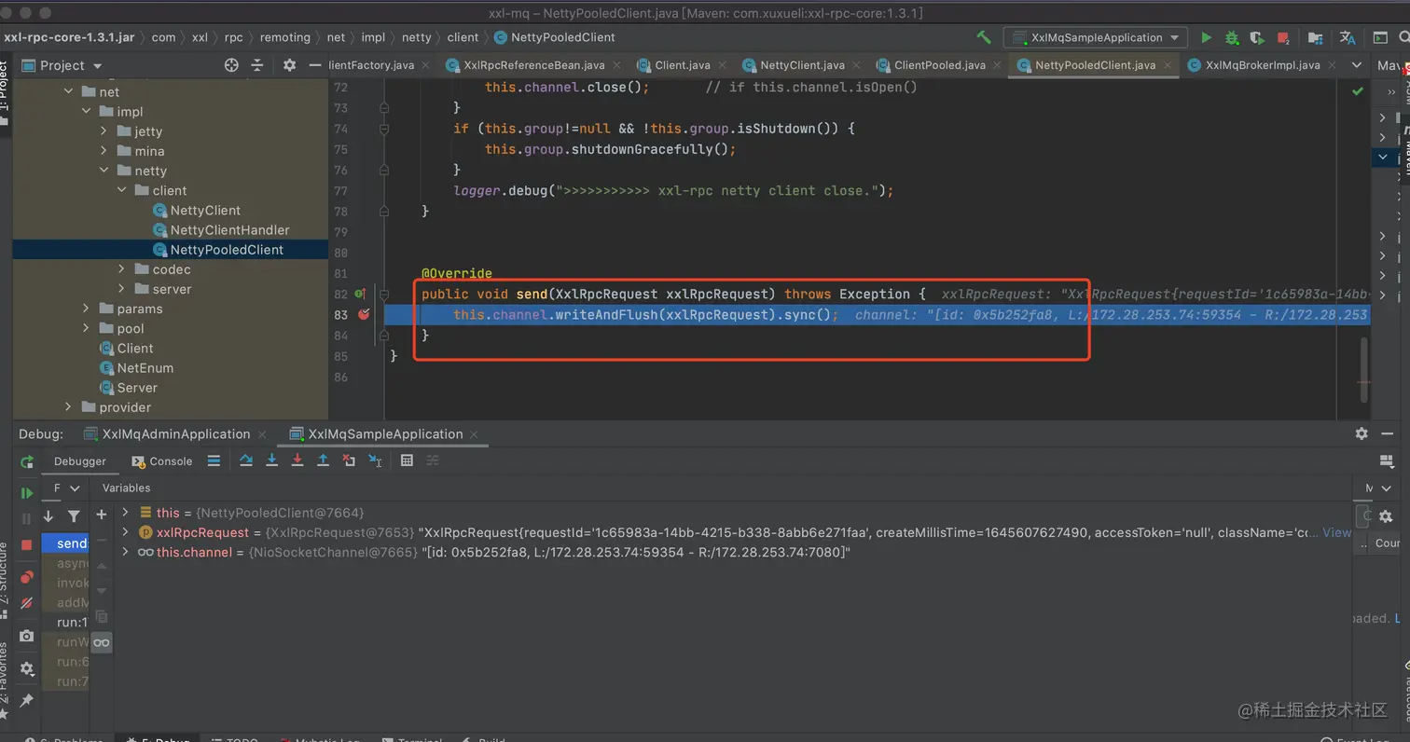
Task: Open the XxlMqSampleApplication run configuration dropdown
Action: click(1095, 37)
